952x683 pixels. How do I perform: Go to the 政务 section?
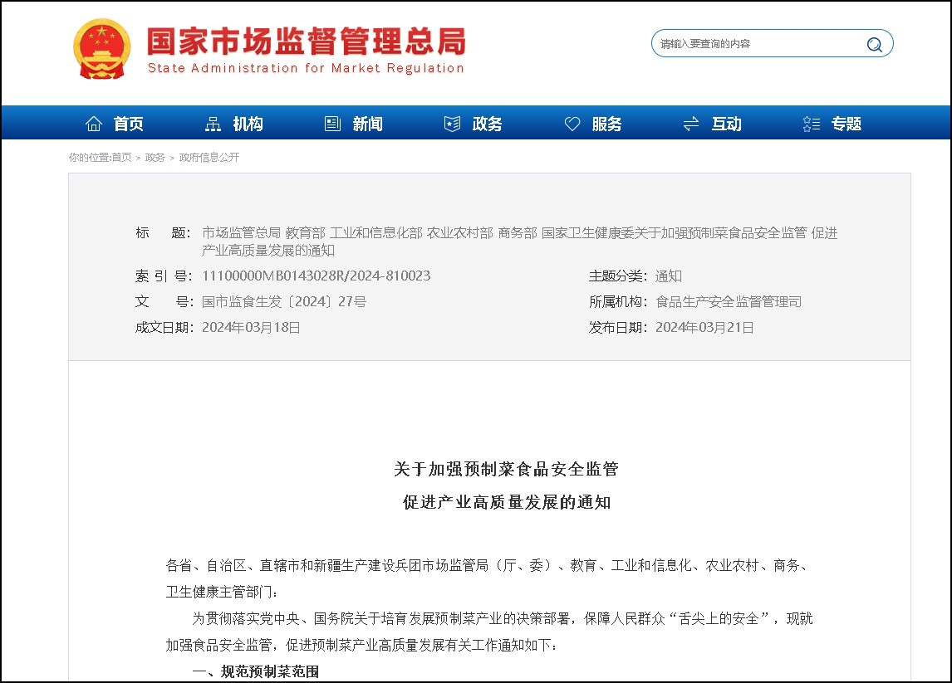click(x=487, y=124)
